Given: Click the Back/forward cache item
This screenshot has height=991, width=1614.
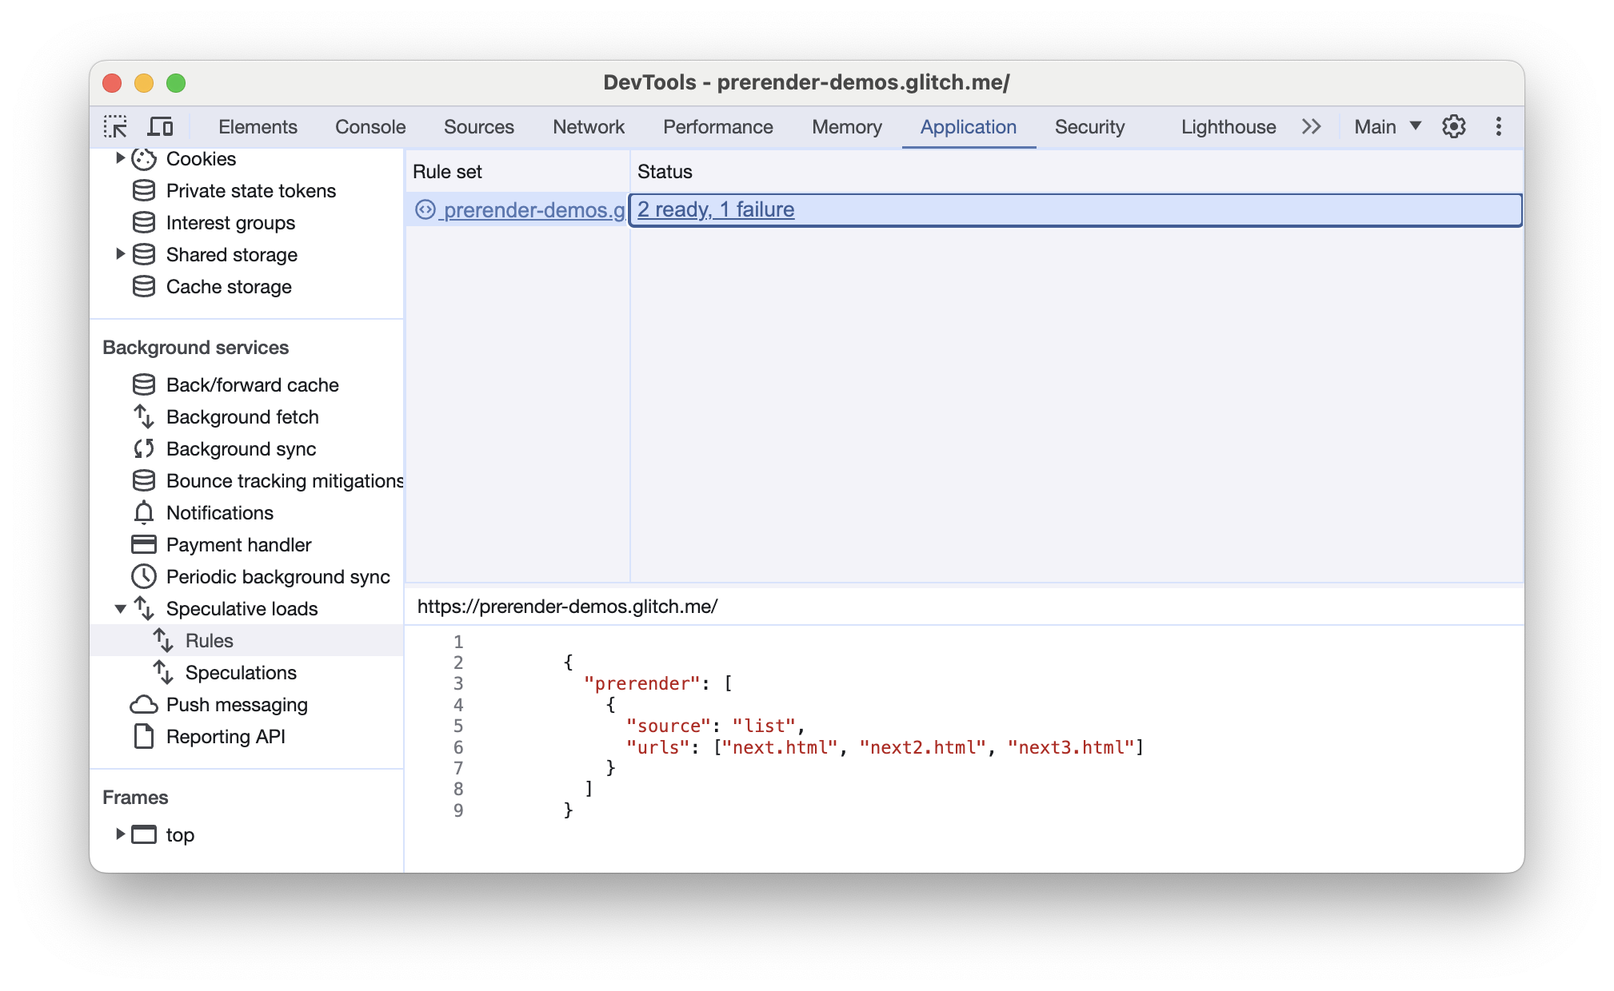Looking at the screenshot, I should coord(251,383).
